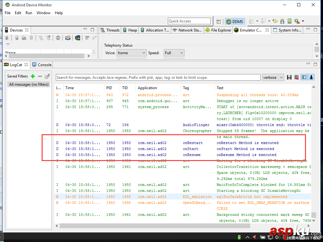Add a new saved logcat filter
This screenshot has height=242, width=323.
pyautogui.click(x=33, y=76)
